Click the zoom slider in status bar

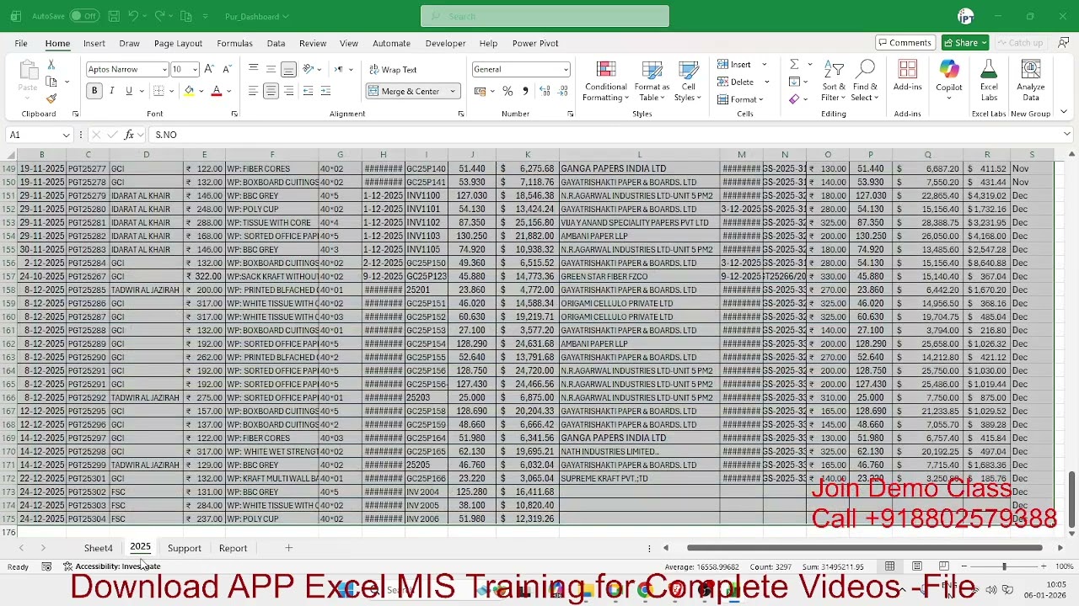[x=1003, y=566]
